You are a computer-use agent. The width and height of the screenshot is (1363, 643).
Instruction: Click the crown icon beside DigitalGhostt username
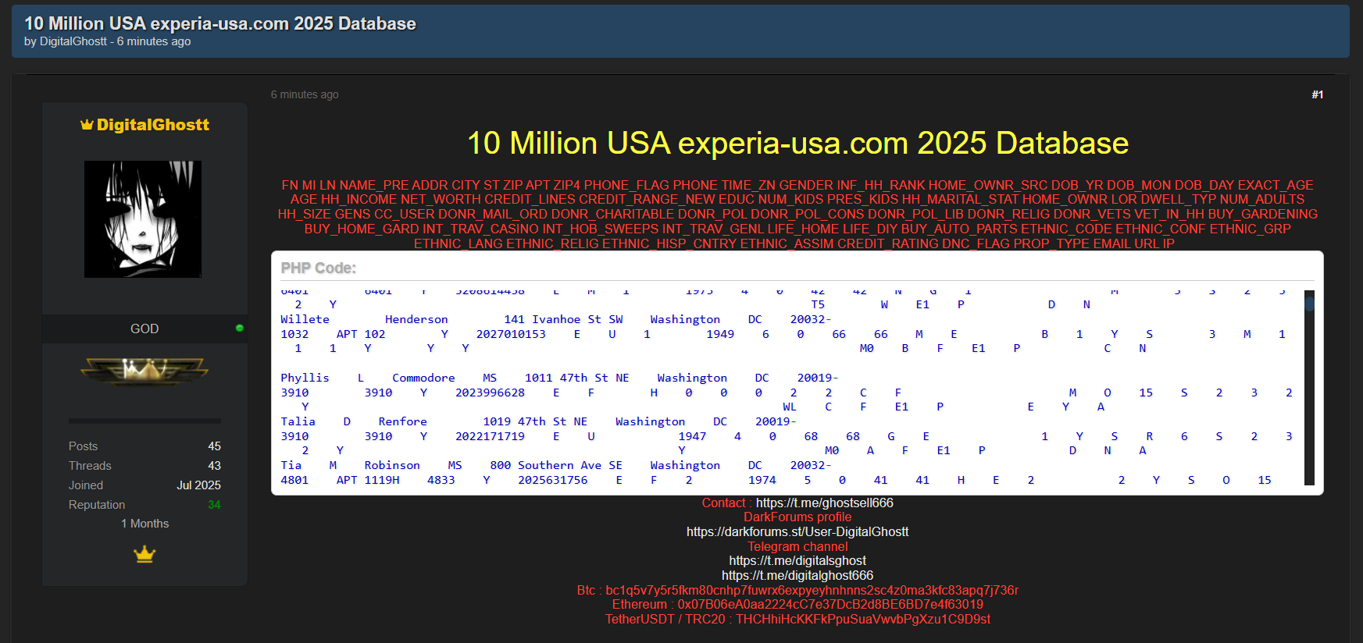[x=87, y=125]
